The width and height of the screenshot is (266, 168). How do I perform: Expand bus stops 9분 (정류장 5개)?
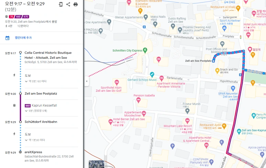pos(36,111)
